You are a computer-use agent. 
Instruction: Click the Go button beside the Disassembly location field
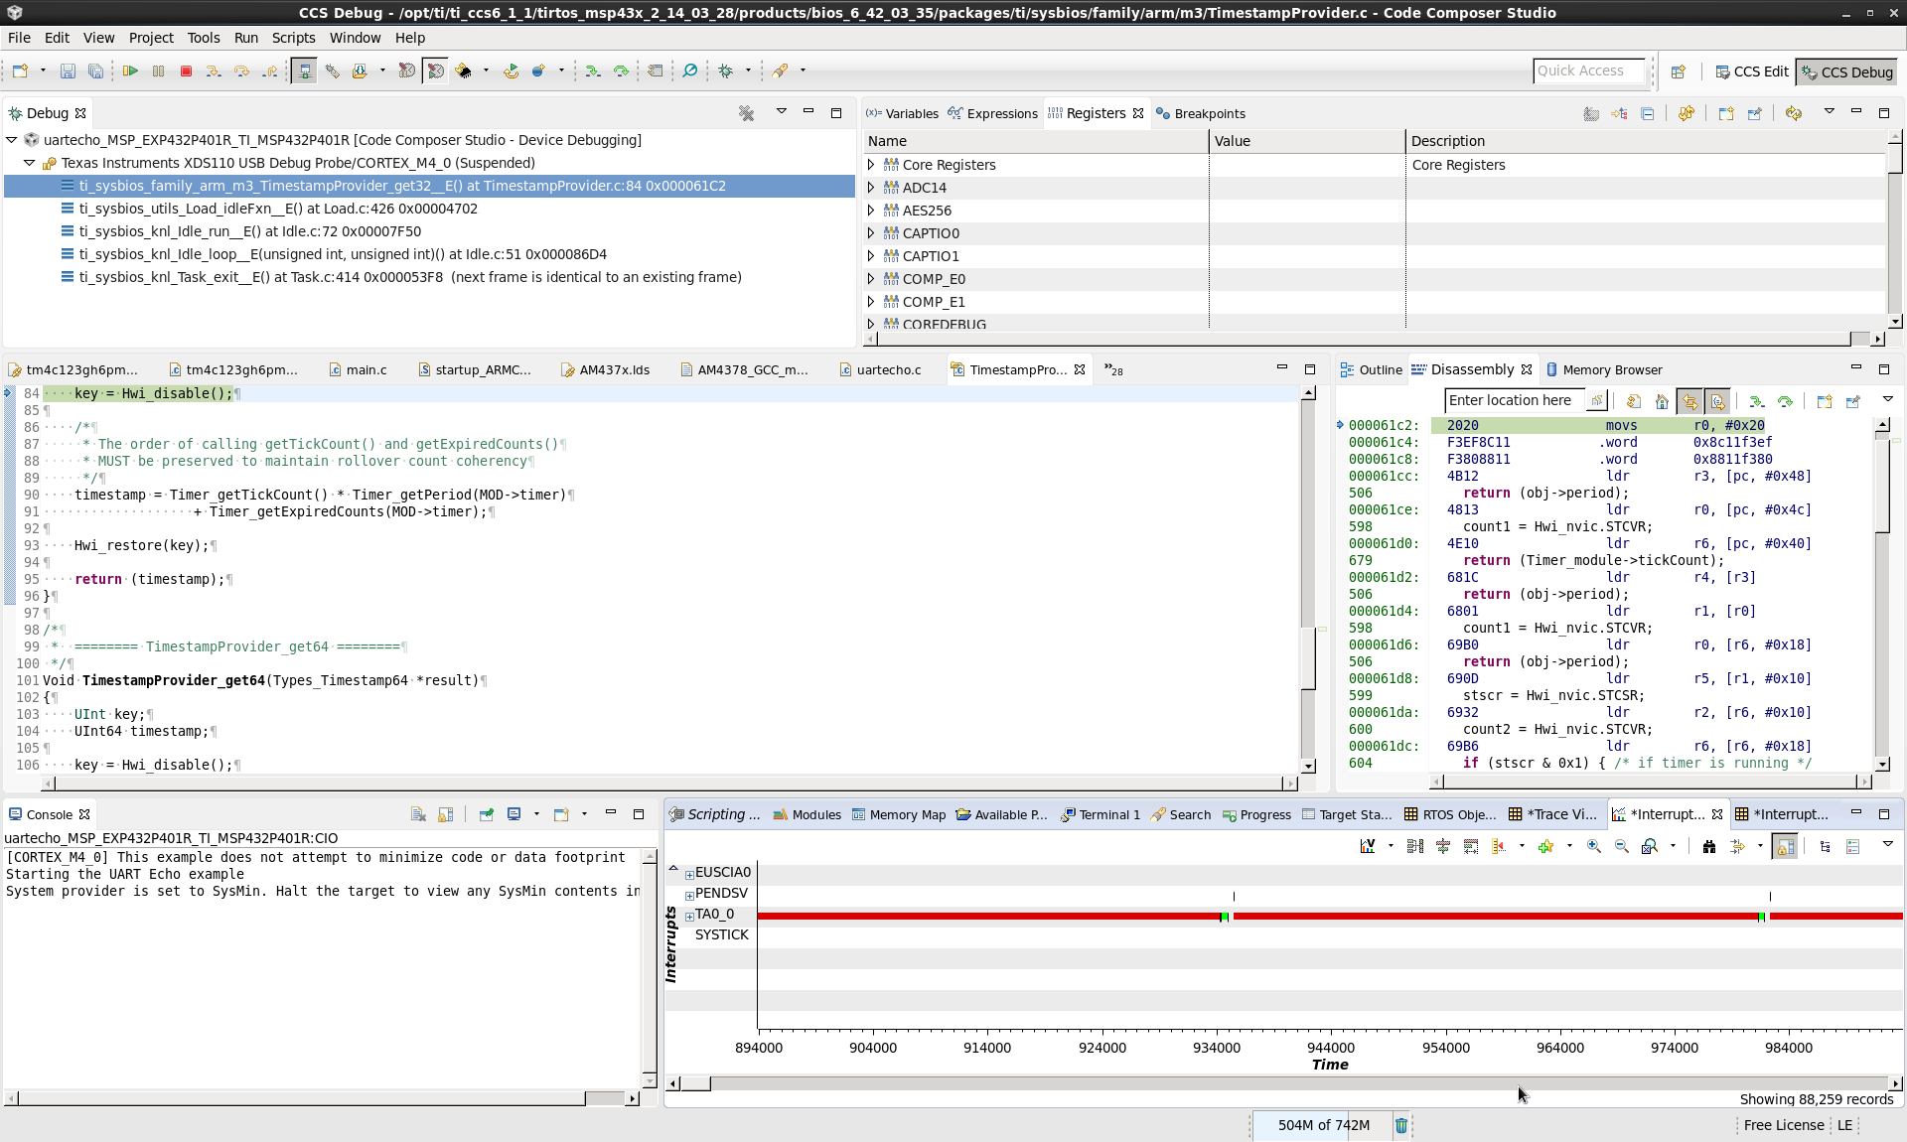pyautogui.click(x=1596, y=400)
